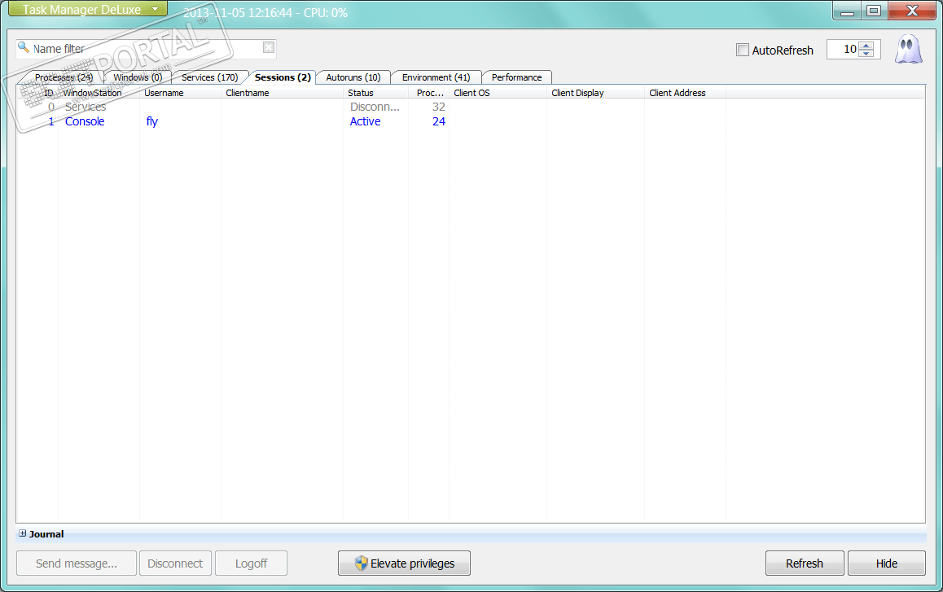Viewport: 943px width, 592px height.
Task: Sort by the Proc... column header
Action: tap(429, 93)
